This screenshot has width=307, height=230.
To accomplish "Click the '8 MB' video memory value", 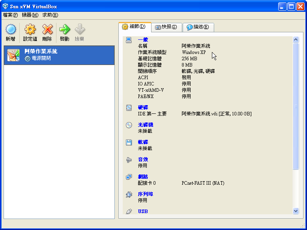I will click(187, 65).
